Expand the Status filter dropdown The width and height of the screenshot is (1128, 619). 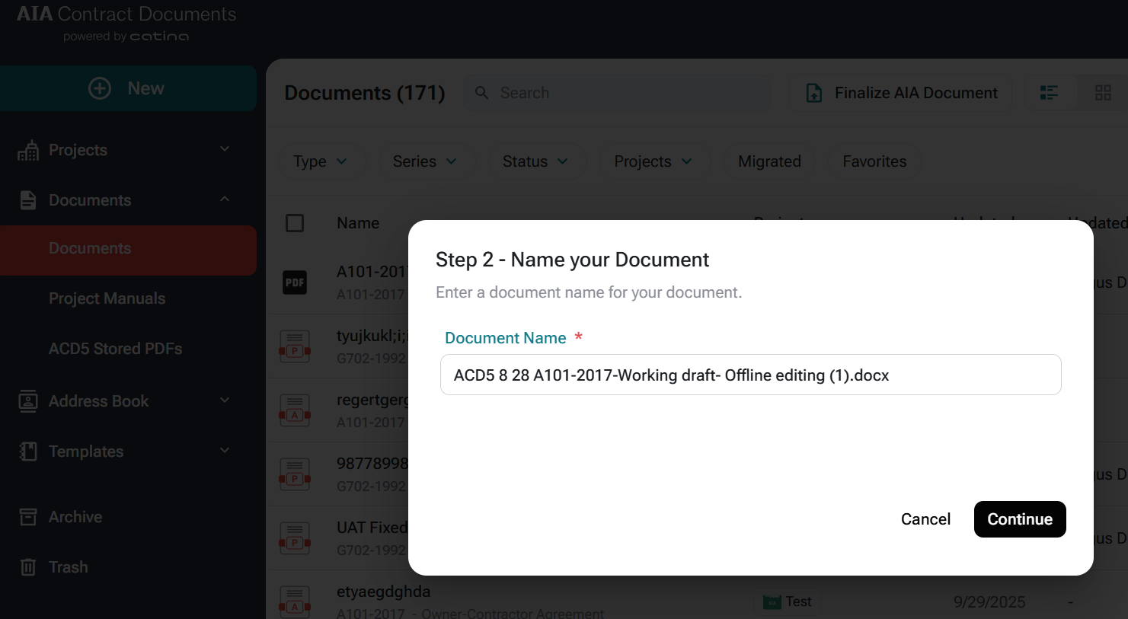535,161
